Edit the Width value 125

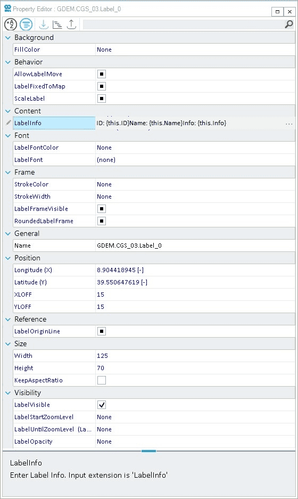click(x=102, y=356)
